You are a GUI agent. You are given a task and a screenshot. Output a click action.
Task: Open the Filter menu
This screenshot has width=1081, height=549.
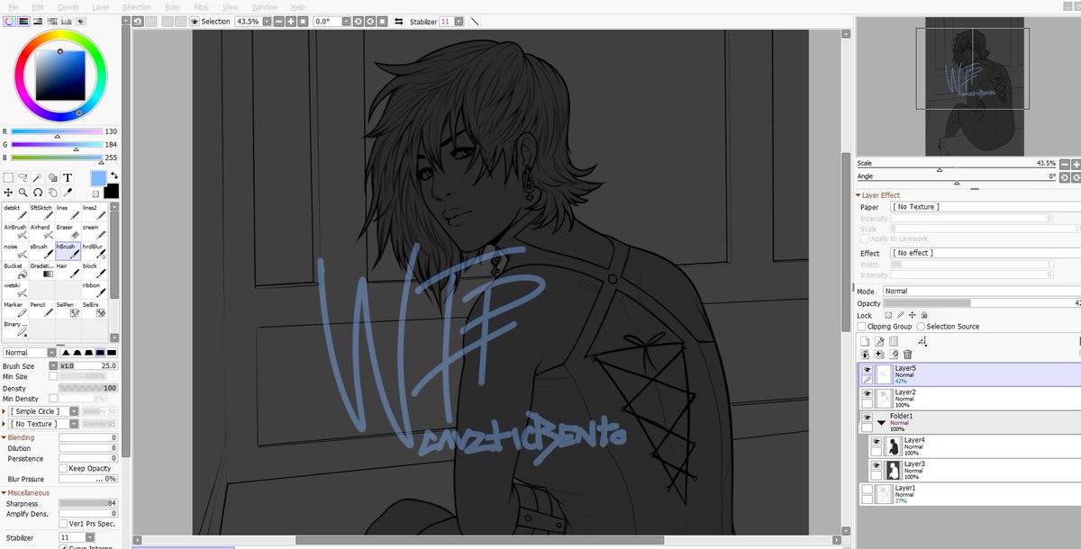[x=202, y=7]
